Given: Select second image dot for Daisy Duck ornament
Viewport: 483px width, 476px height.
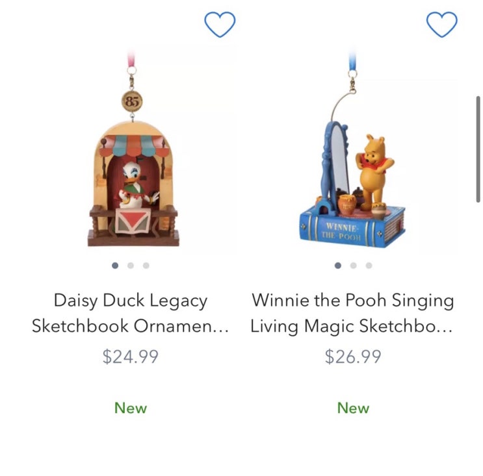Looking at the screenshot, I should click(131, 266).
